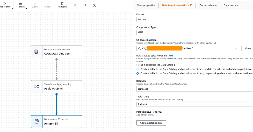Click the S3 Target Location search field
The image size is (253, 132).
pos(187,48)
